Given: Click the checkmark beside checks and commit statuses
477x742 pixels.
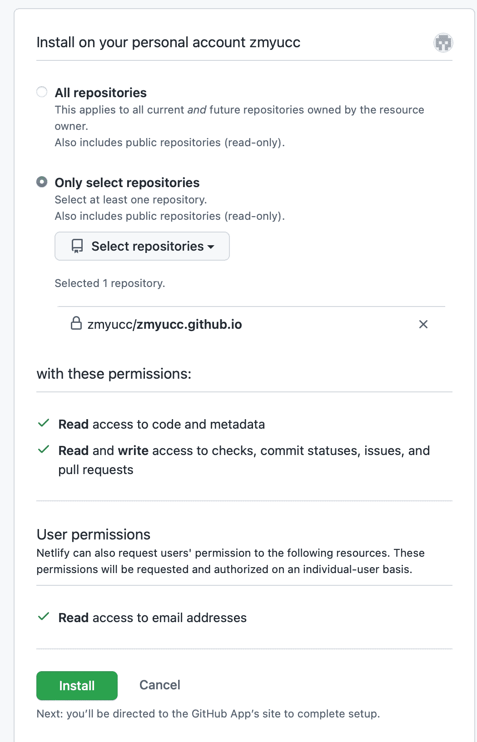Looking at the screenshot, I should tap(44, 450).
